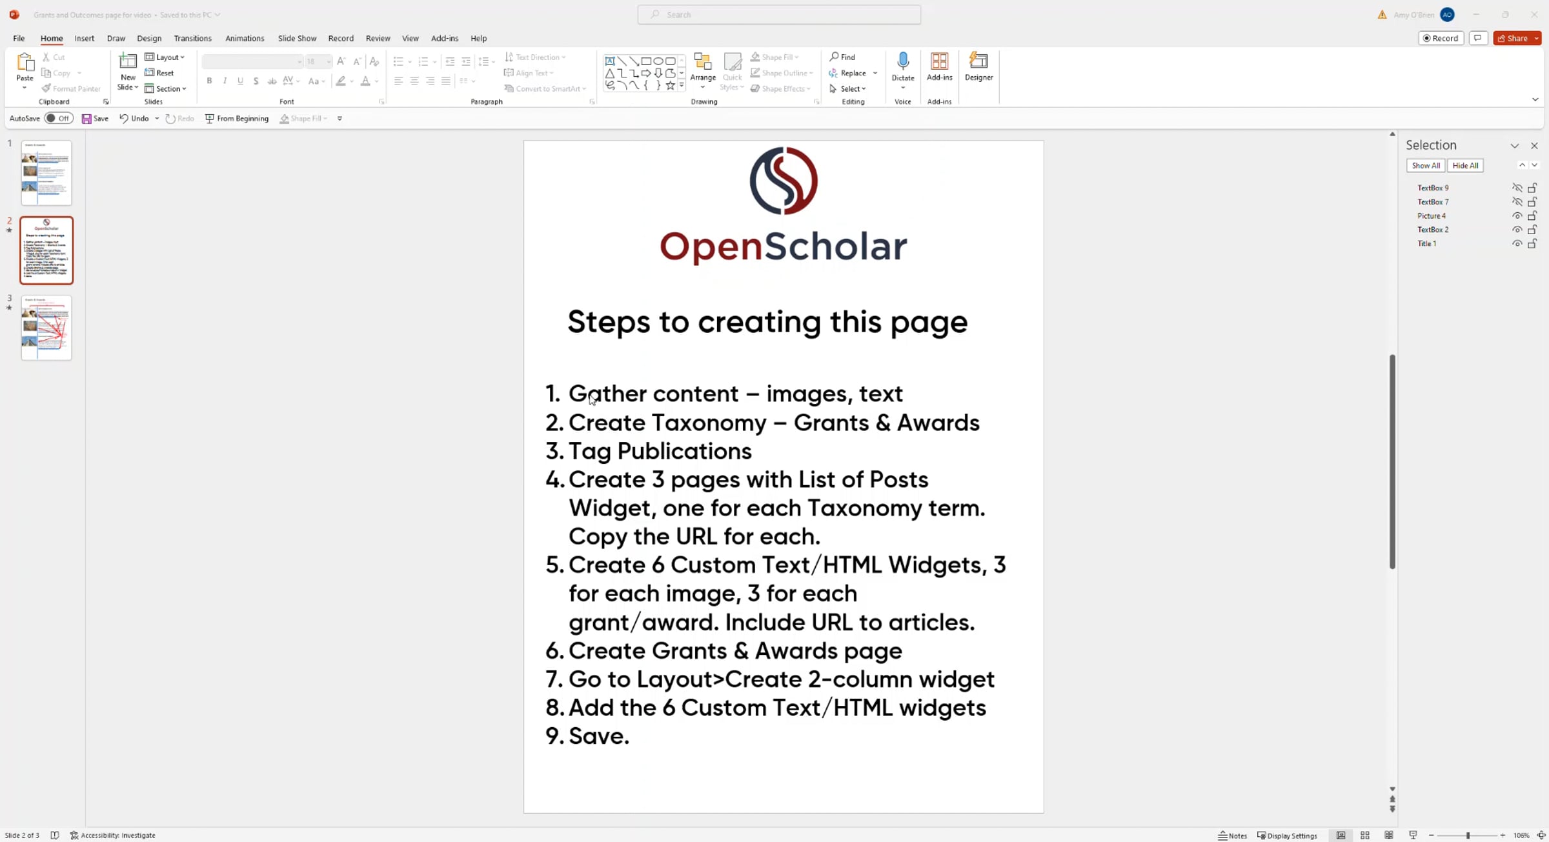The width and height of the screenshot is (1549, 842).
Task: Expand the Select dropdown in Editing
Action: click(x=847, y=88)
